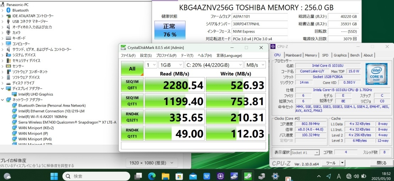The height and width of the screenshot is (181, 394).
Task: Run the SEQ1M Q8T1 test
Action: point(132,85)
